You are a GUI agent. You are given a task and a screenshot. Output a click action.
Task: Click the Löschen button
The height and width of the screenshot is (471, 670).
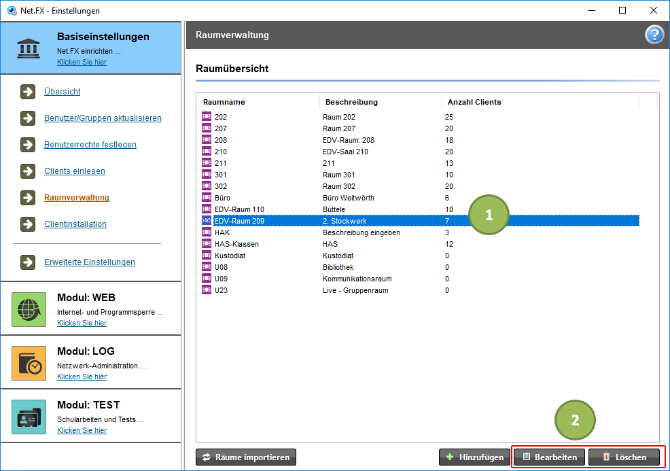tap(624, 457)
